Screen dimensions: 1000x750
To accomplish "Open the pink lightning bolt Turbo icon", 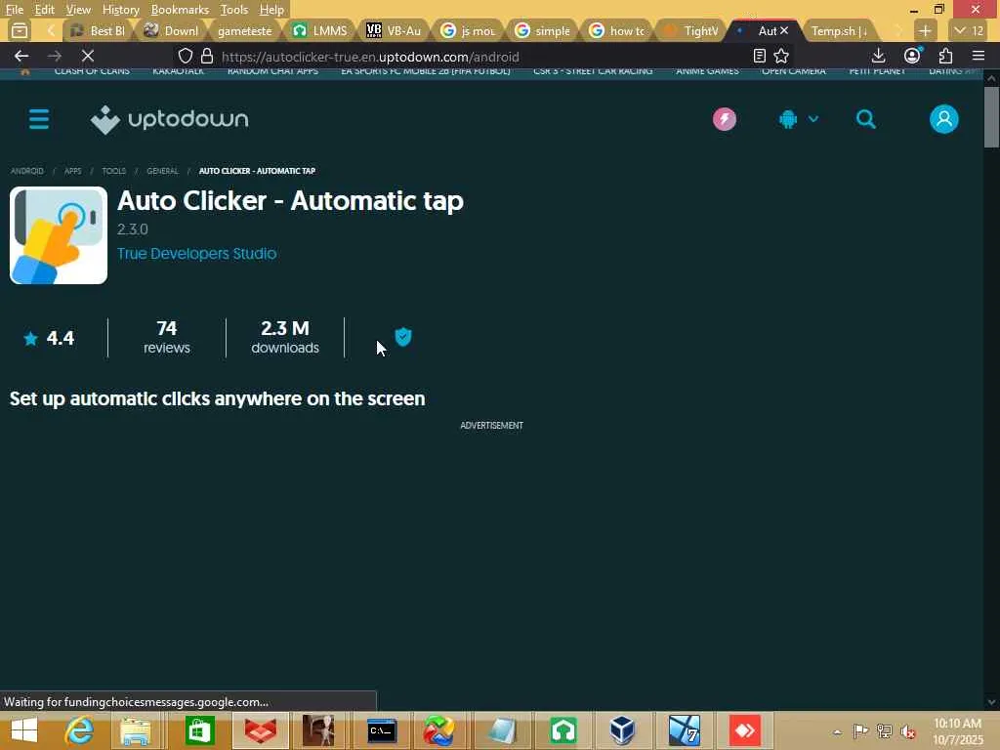I will click(725, 119).
